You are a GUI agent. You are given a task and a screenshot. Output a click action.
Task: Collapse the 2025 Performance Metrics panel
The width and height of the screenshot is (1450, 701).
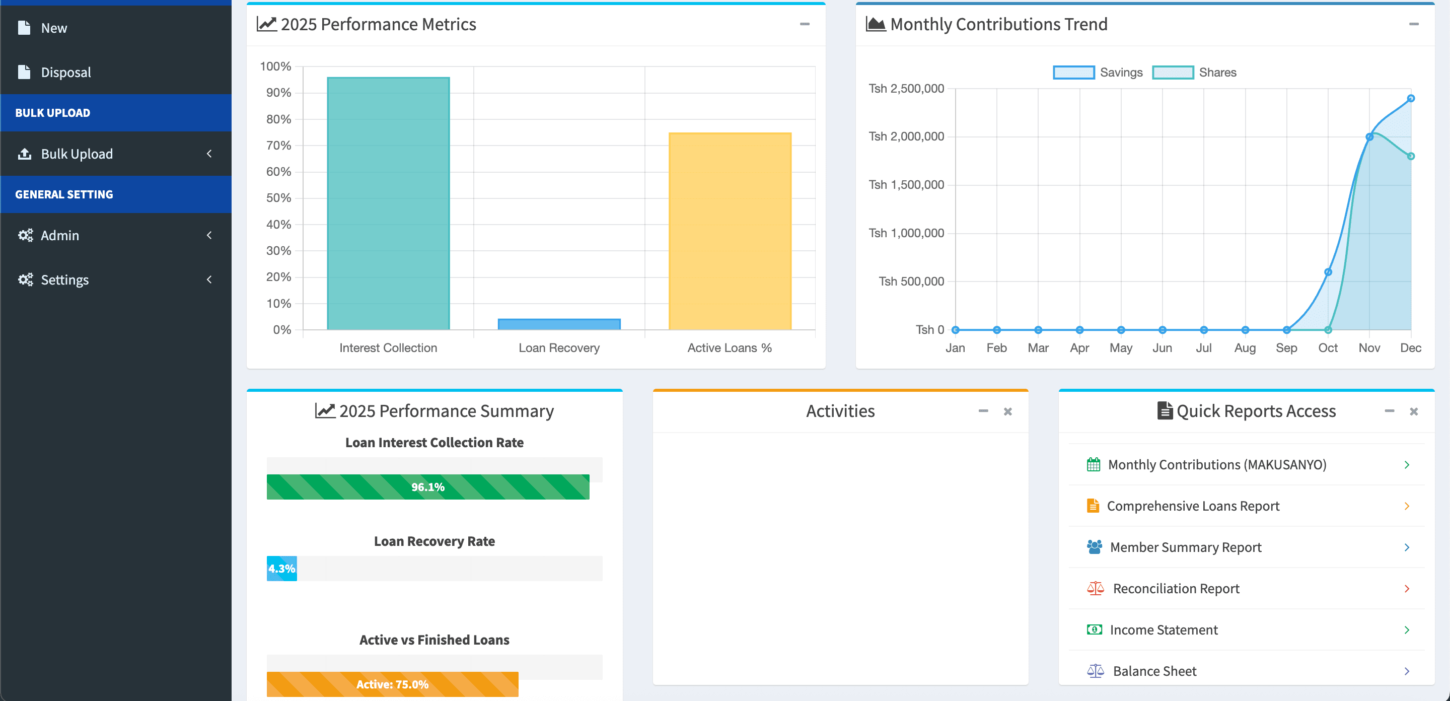[x=805, y=24]
